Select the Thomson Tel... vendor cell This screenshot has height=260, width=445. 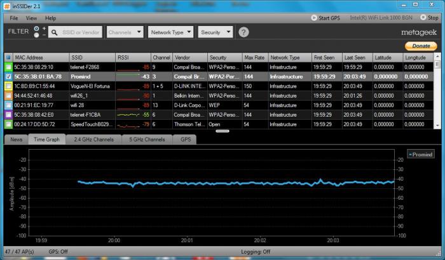(190, 124)
